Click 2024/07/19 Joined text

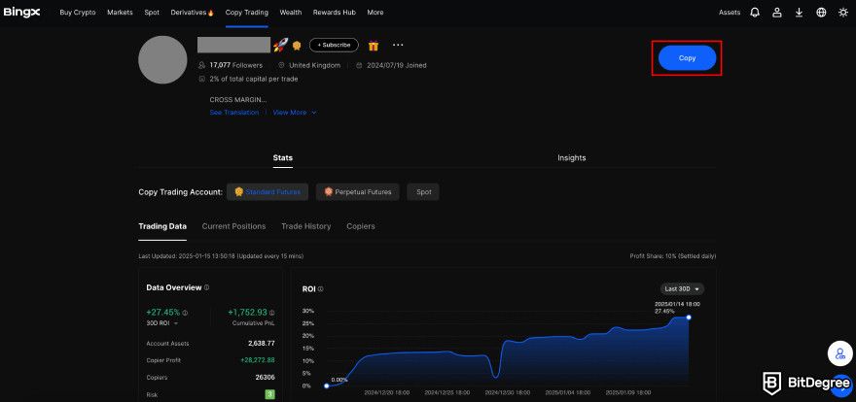point(396,65)
